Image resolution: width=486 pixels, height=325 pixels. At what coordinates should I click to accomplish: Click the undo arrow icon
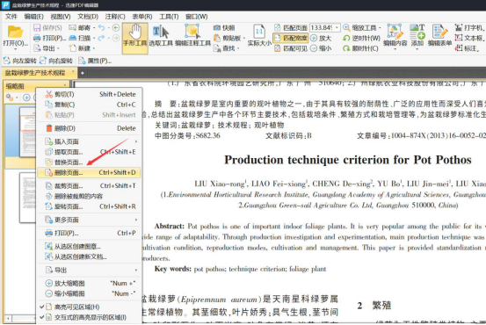(101, 28)
